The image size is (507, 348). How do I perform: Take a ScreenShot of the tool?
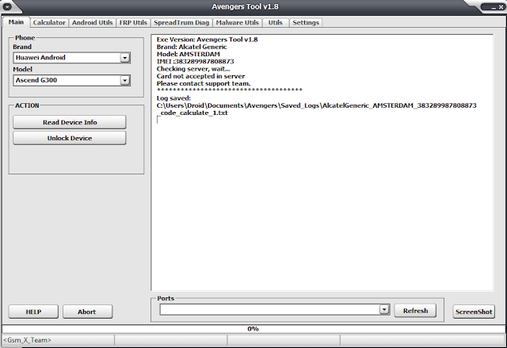tap(474, 312)
